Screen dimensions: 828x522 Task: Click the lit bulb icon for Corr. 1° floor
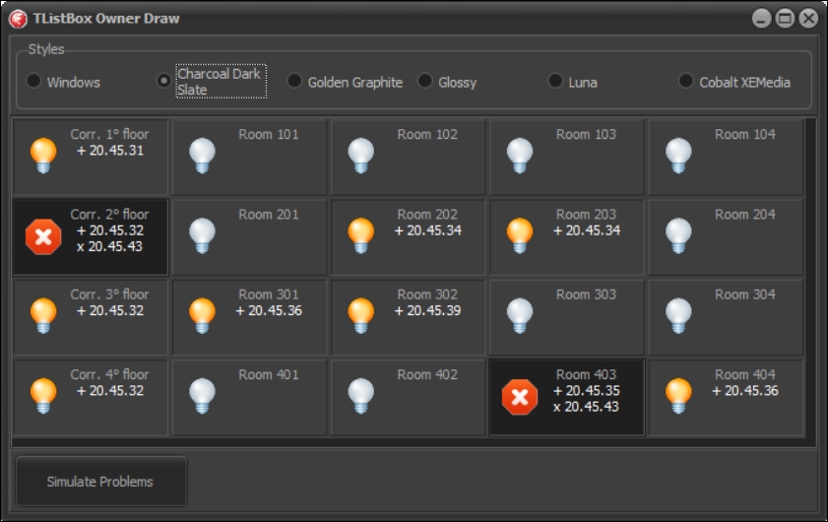pos(43,156)
